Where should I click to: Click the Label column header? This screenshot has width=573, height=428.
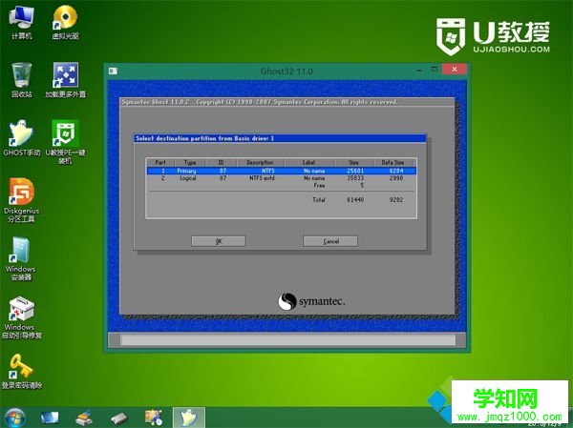[308, 162]
